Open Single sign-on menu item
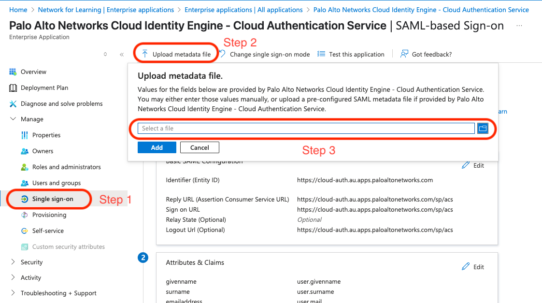 point(52,199)
